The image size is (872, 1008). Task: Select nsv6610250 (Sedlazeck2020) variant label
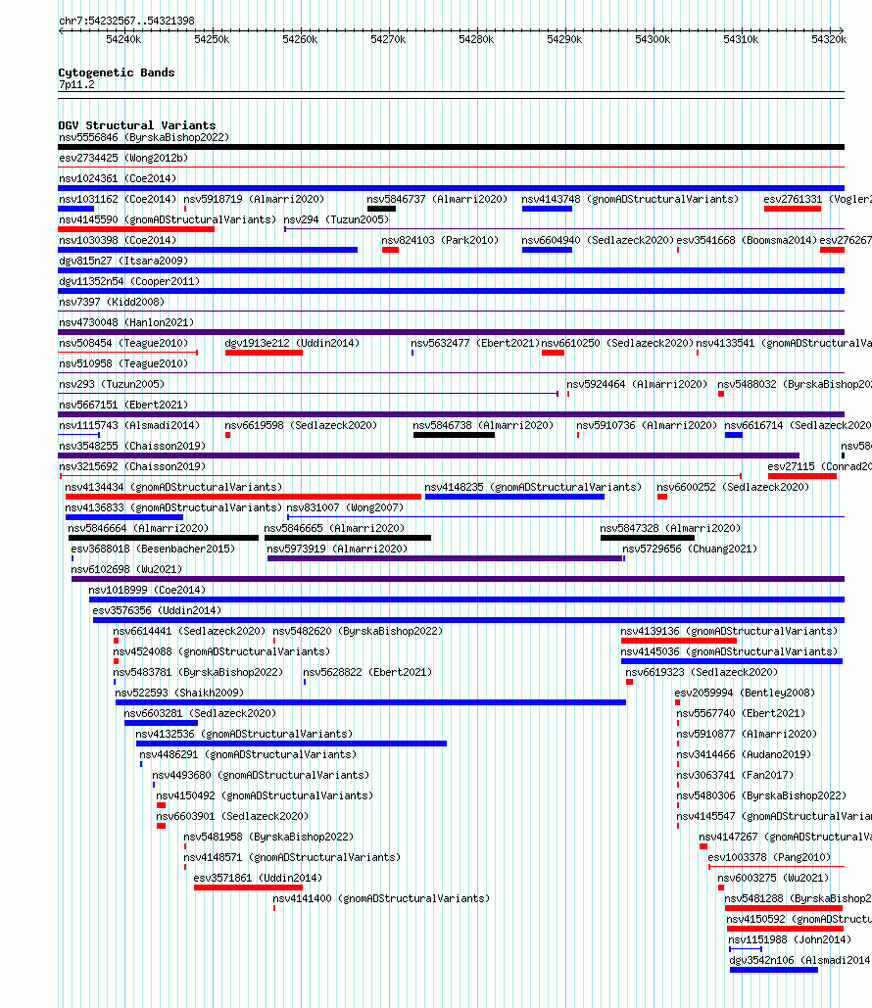click(617, 343)
